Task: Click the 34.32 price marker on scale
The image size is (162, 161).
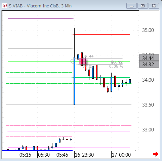Action: [149, 64]
